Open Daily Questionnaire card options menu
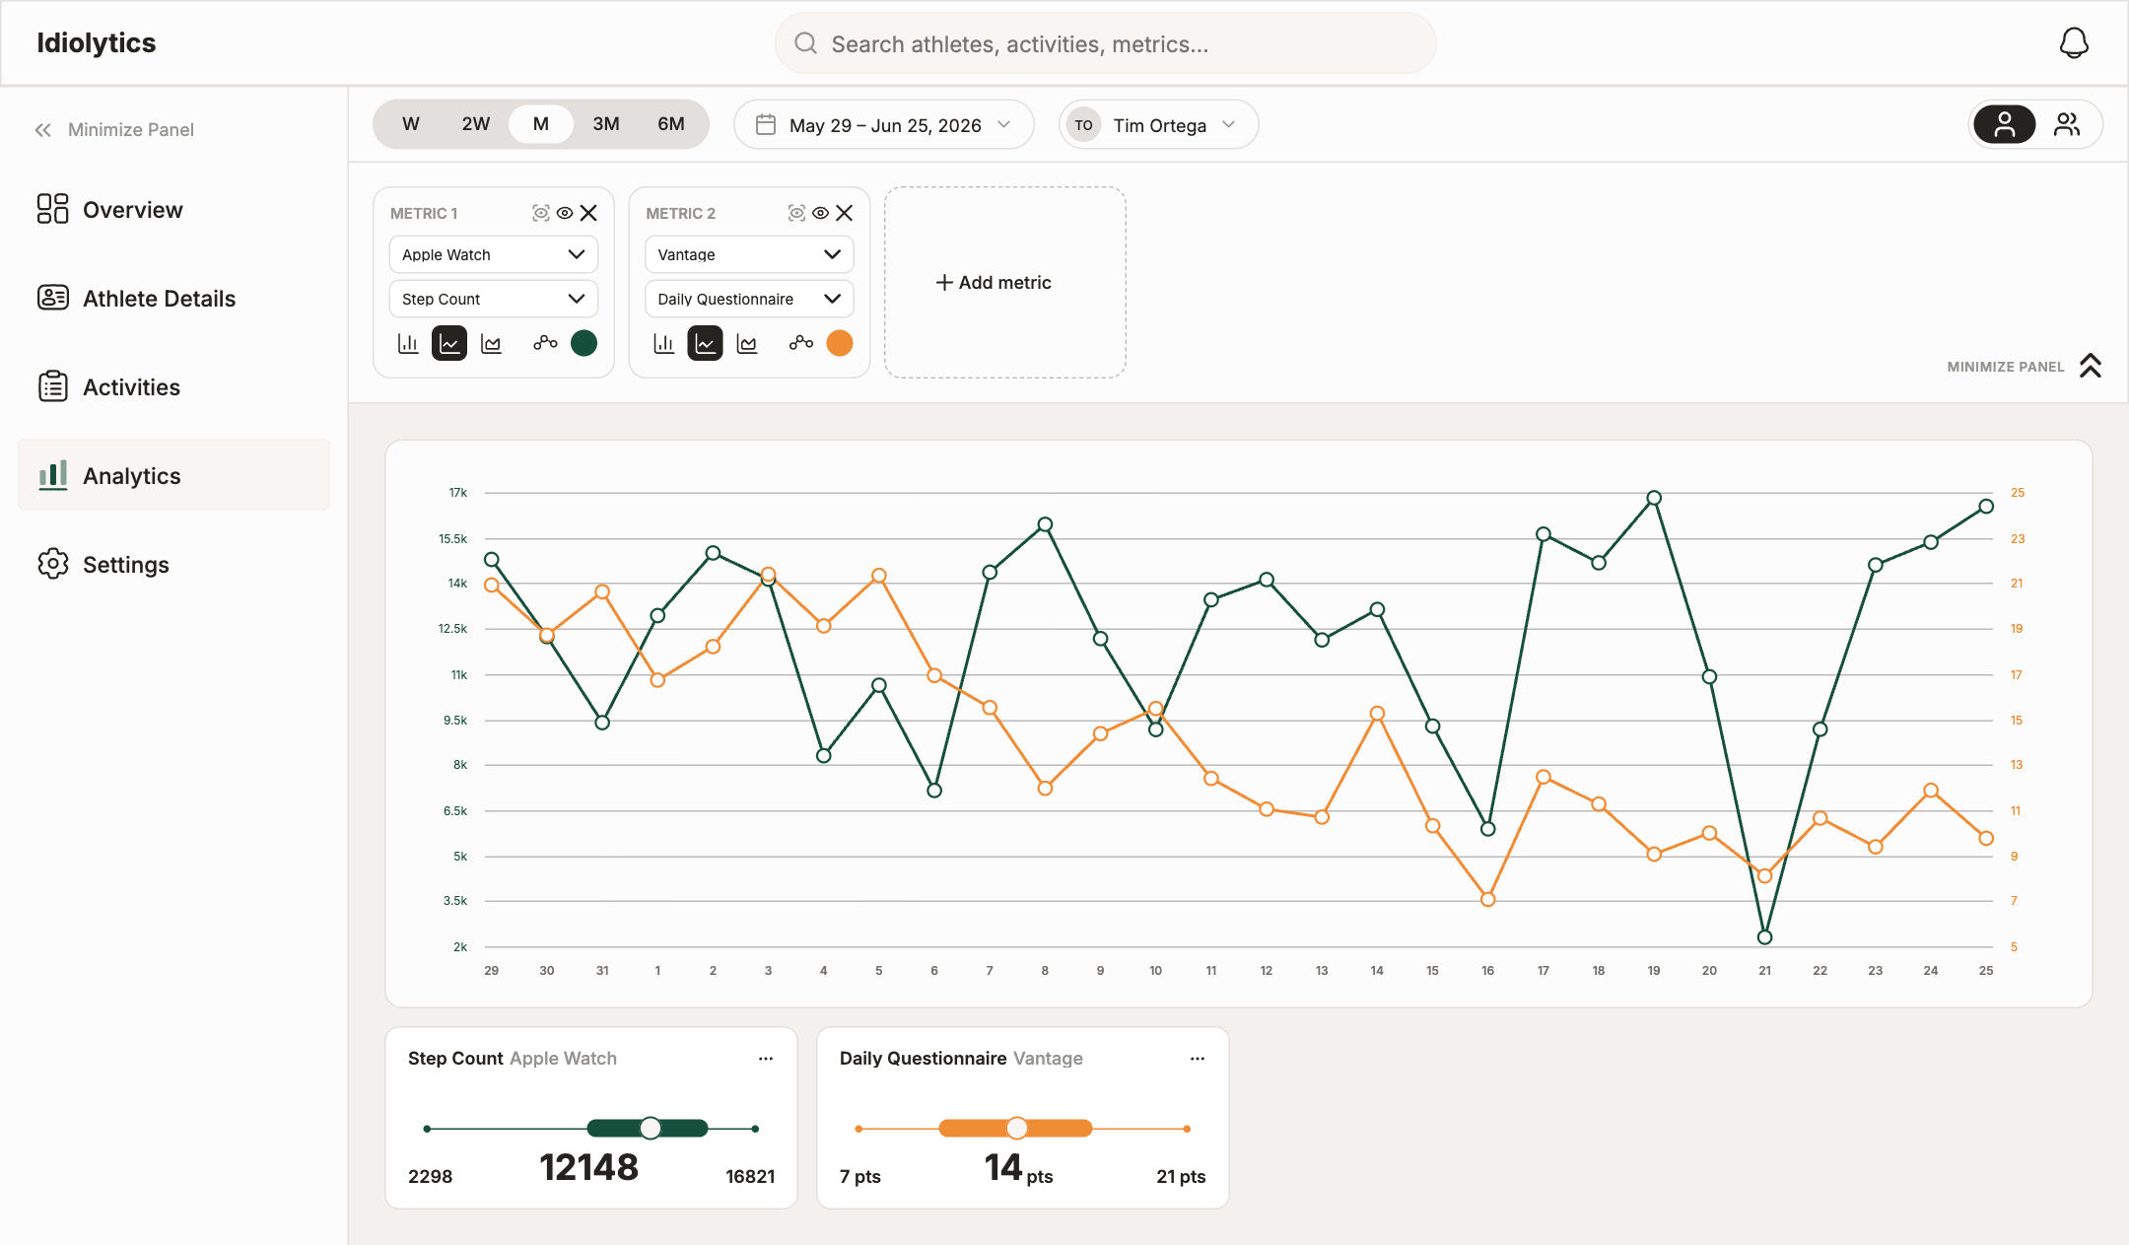Viewport: 2129px width, 1245px height. pos(1198,1059)
